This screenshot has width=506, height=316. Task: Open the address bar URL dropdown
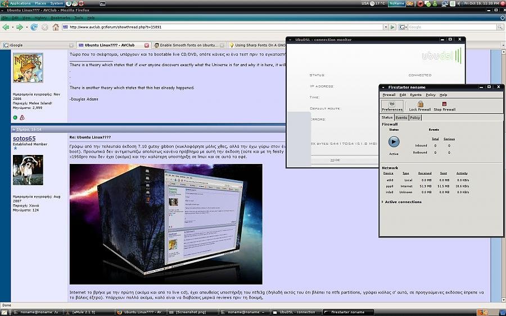coord(386,27)
